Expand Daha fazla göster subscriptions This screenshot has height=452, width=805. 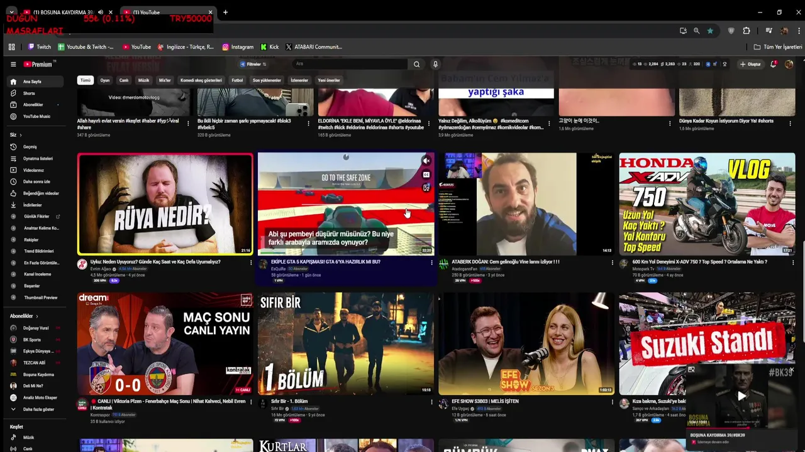click(x=34, y=409)
